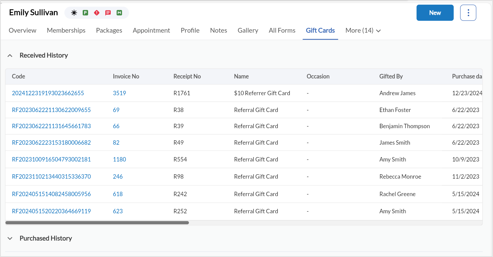Open the Gallery tab
This screenshot has height=257, width=493.
248,31
